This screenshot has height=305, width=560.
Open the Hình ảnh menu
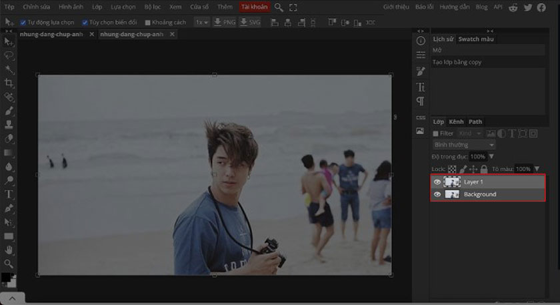(x=71, y=7)
